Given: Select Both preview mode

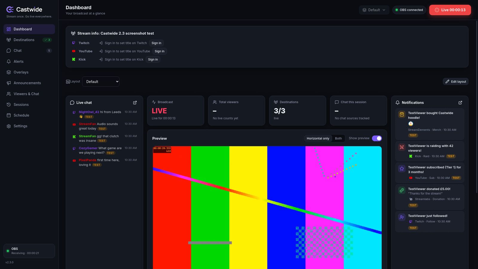Looking at the screenshot, I should (x=338, y=138).
